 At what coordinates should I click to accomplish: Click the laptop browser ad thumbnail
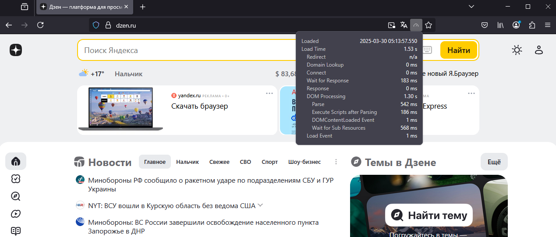[x=120, y=109]
